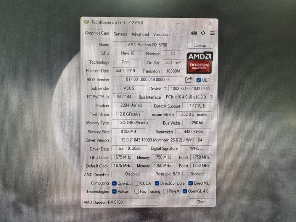The image size is (296, 222).
Task: Click the Shaders value 2304 Unified
Action: (131, 105)
